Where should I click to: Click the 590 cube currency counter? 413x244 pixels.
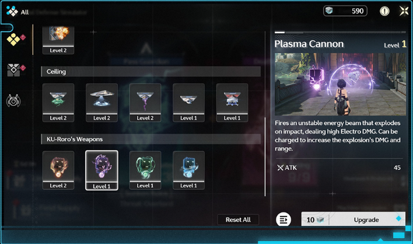pyautogui.click(x=345, y=11)
